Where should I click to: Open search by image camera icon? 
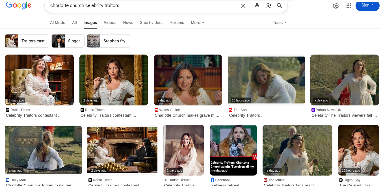[268, 6]
